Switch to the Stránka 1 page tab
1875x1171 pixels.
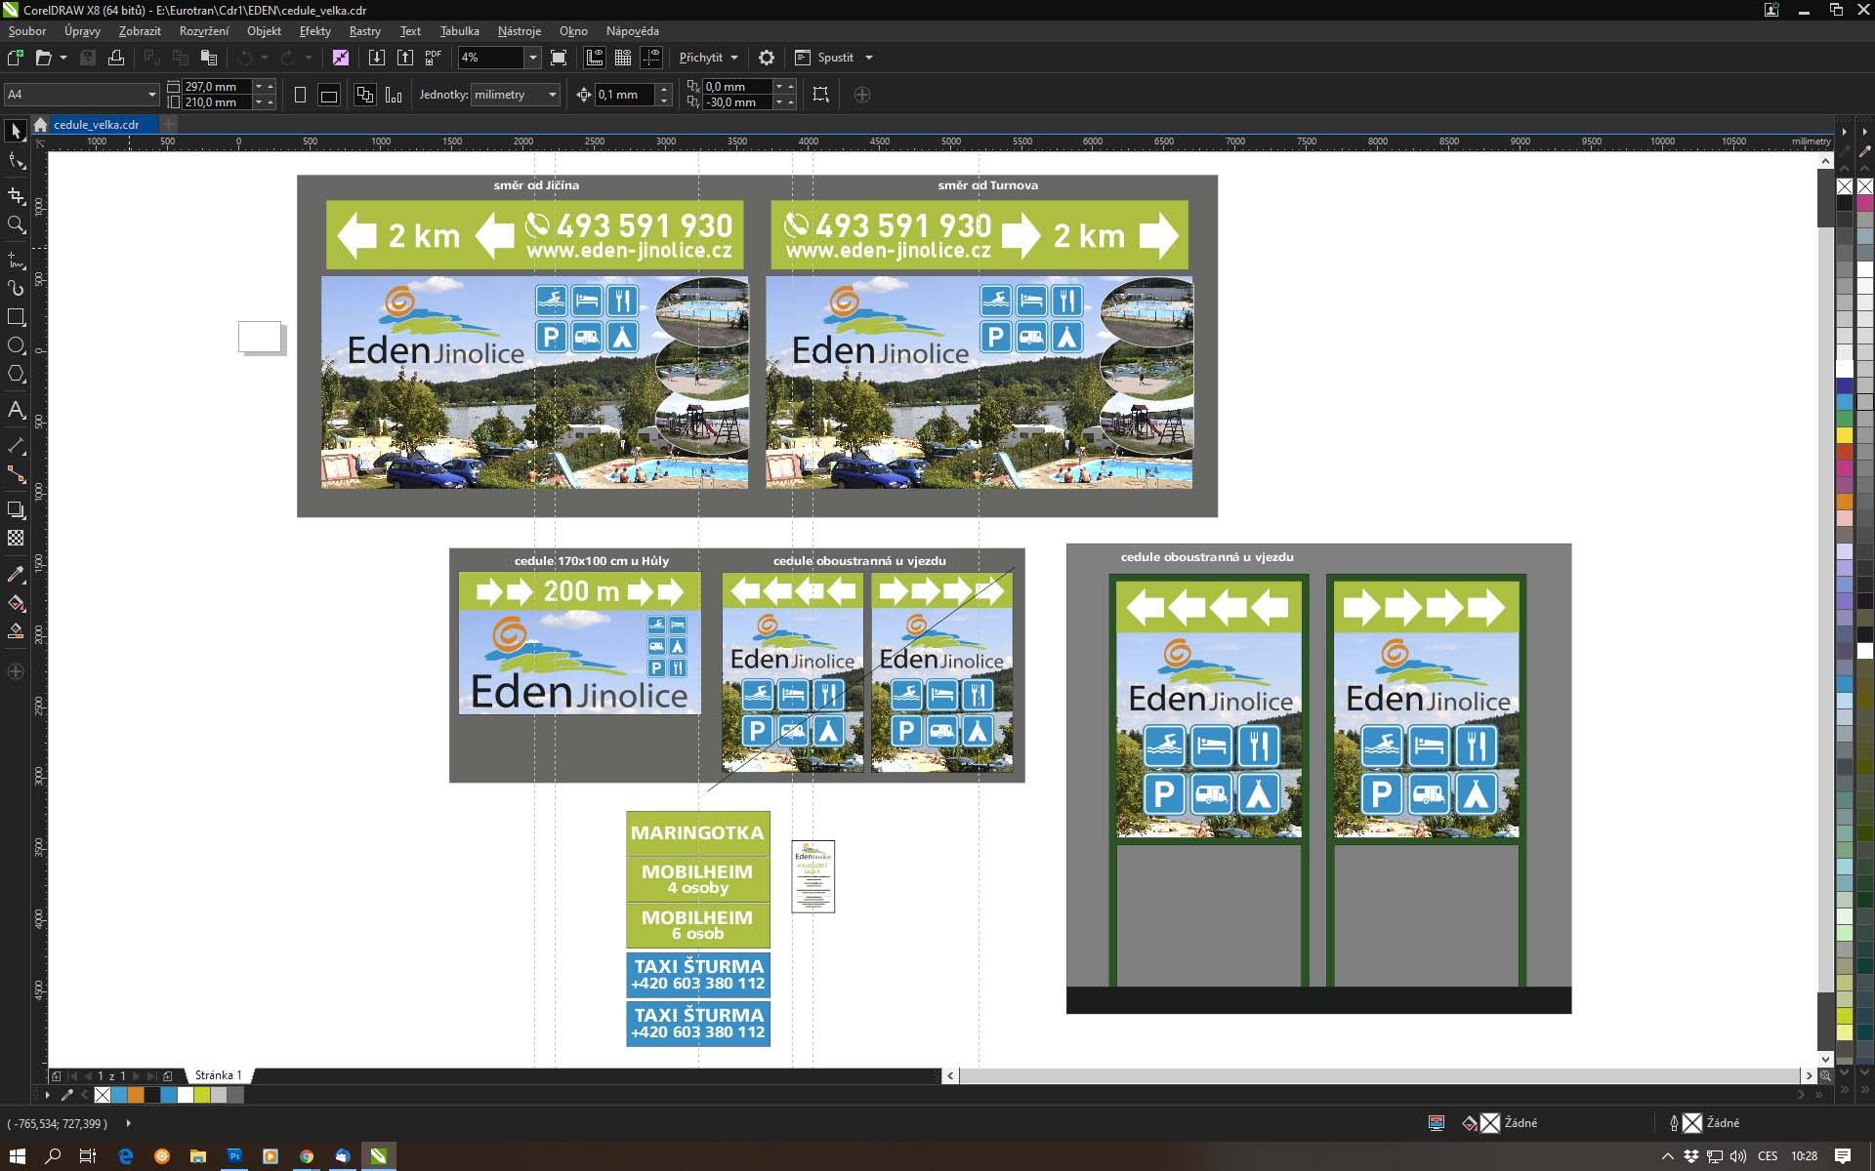[218, 1075]
